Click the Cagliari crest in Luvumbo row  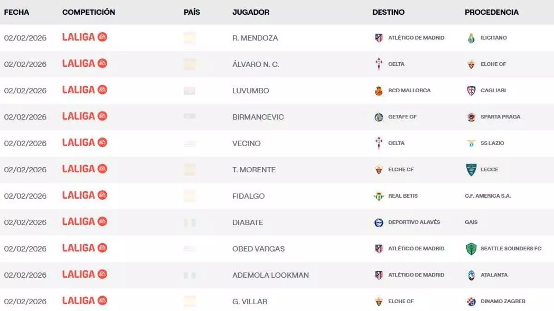pos(471,91)
